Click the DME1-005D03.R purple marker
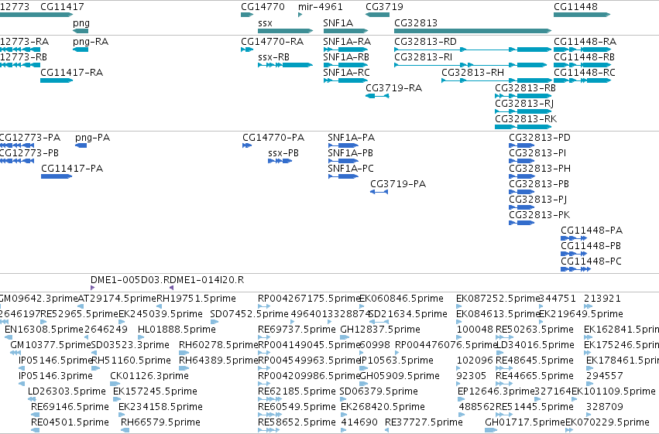Image resolution: width=659 pixels, height=434 pixels. [x=92, y=288]
